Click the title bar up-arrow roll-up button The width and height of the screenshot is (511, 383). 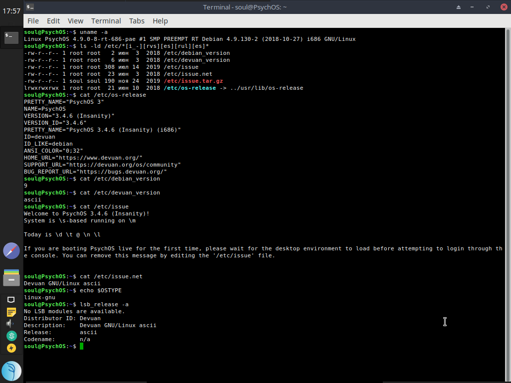[459, 7]
